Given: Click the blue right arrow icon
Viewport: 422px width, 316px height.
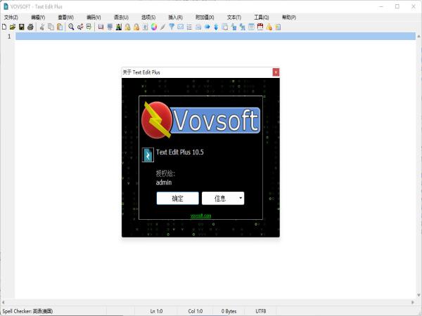Looking at the screenshot, I should 207,27.
